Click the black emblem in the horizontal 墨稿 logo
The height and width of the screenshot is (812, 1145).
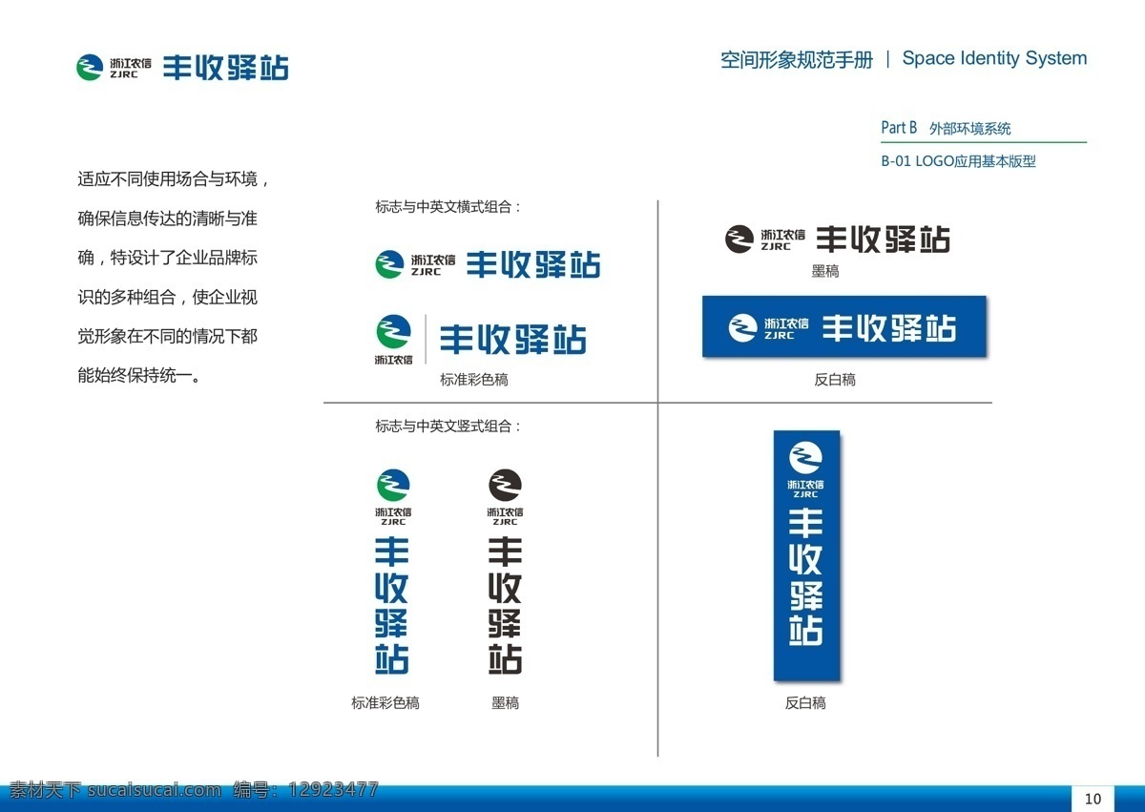pyautogui.click(x=739, y=239)
